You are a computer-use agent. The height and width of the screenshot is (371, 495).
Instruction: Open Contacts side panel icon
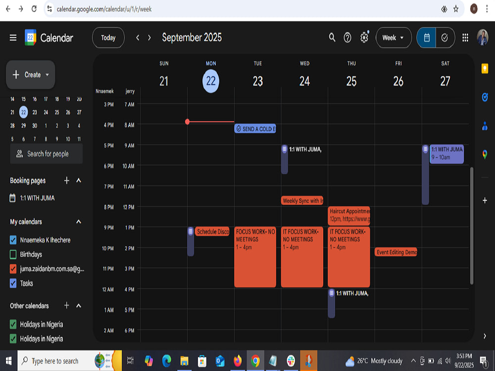(485, 126)
